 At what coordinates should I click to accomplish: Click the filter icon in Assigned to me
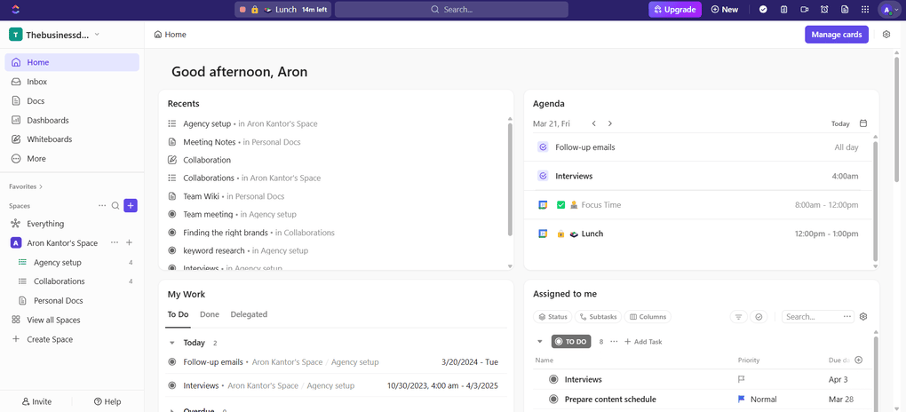pos(738,317)
